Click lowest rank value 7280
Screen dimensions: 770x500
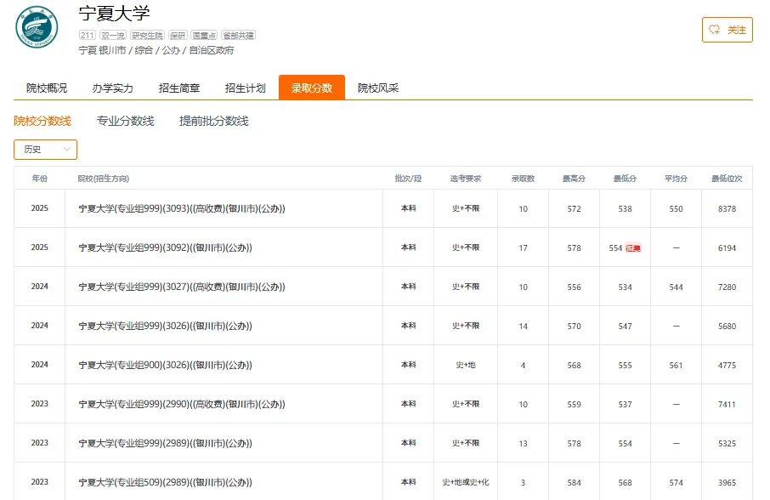728,287
